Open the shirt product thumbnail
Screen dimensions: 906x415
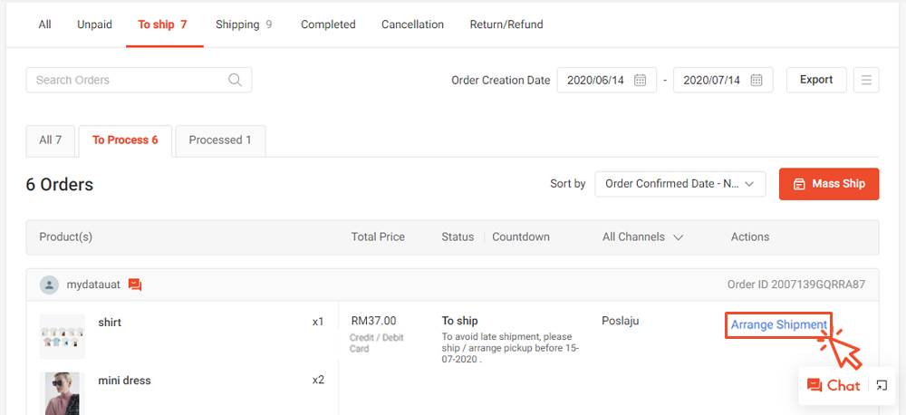tap(63, 336)
